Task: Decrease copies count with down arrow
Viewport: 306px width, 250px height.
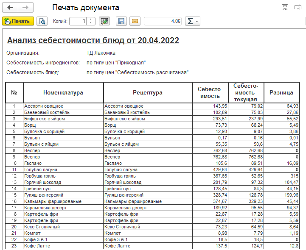Action: coord(91,23)
